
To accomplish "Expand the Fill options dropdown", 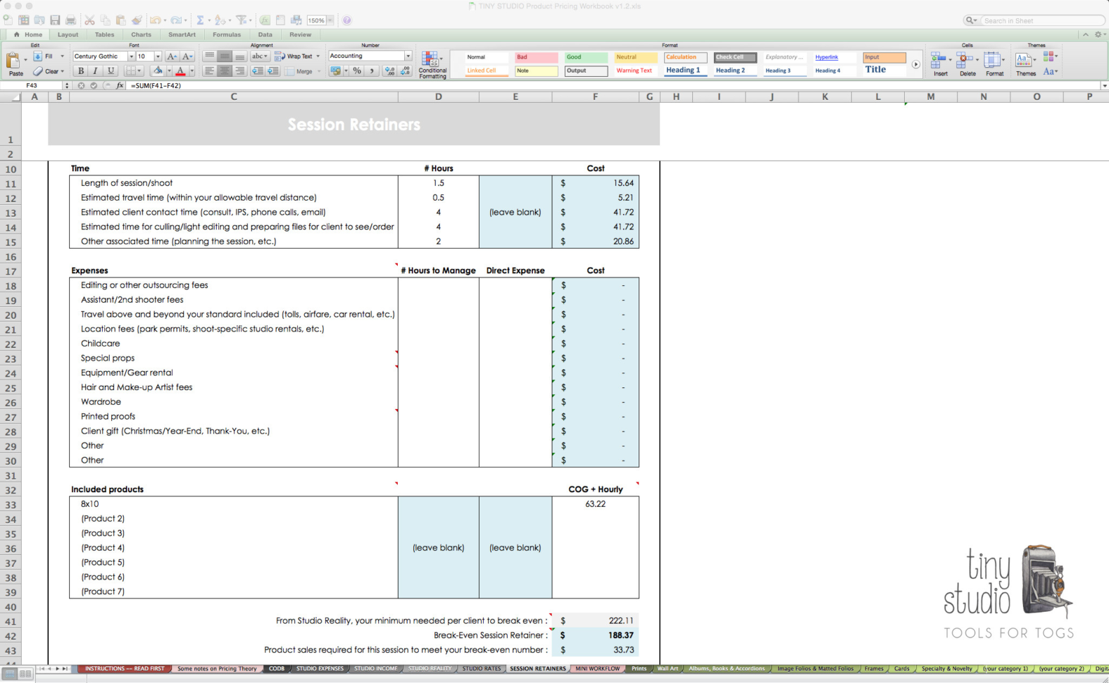I will [x=62, y=56].
